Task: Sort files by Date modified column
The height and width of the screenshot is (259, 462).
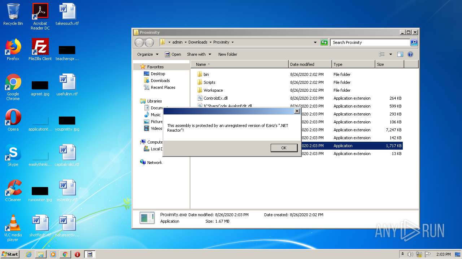Action: pos(310,64)
